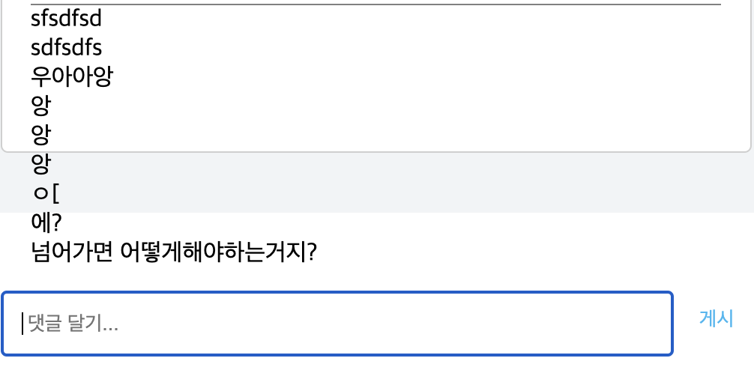The image size is (754, 373).
Task: Click the question mark ending 어떻게해야하는거지
Action: click(x=312, y=252)
